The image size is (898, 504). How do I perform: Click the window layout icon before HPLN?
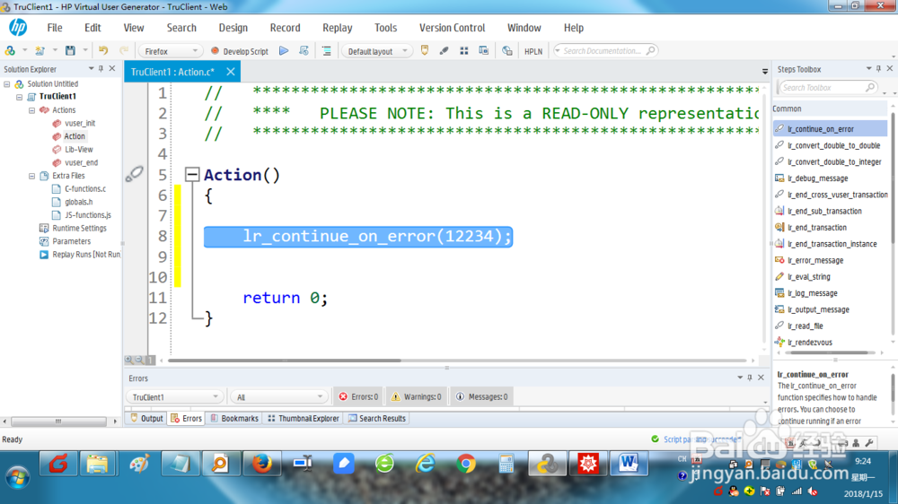(484, 51)
